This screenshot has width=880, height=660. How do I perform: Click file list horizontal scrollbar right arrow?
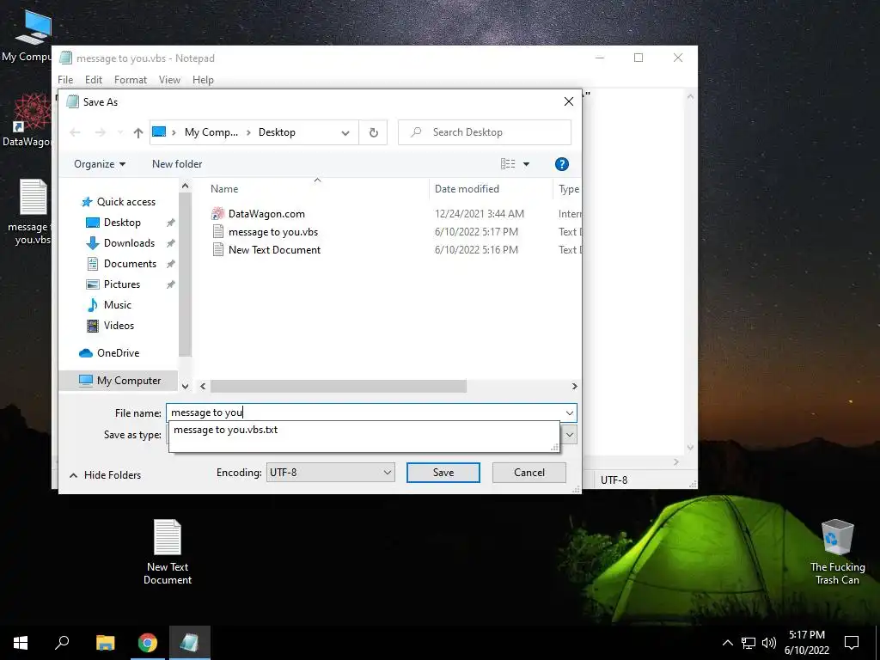point(574,386)
